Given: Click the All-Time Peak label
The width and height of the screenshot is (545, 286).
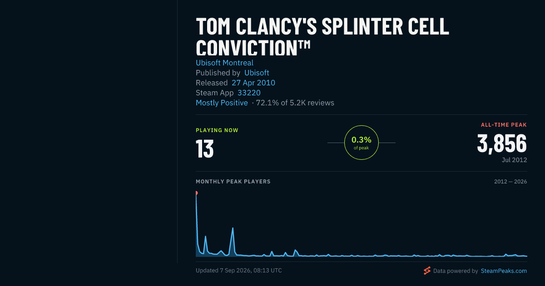Looking at the screenshot, I should click(504, 124).
